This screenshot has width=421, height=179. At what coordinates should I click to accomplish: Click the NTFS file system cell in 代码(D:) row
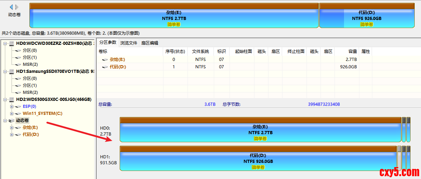click(x=201, y=67)
